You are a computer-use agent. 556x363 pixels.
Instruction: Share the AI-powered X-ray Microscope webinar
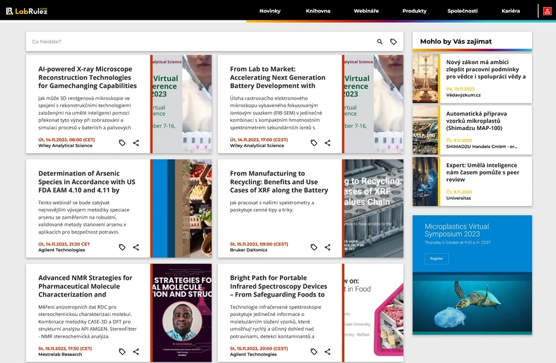pyautogui.click(x=136, y=143)
